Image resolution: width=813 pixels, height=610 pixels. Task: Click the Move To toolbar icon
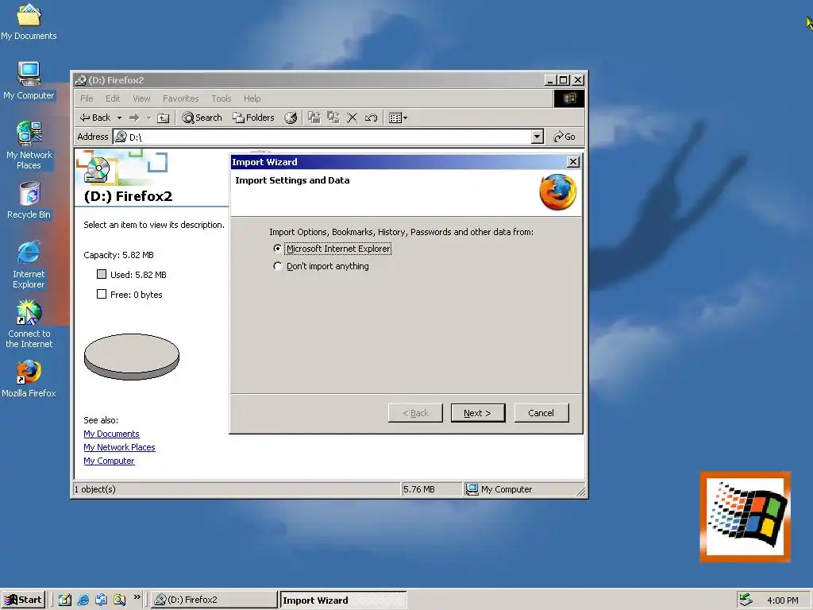pyautogui.click(x=314, y=118)
